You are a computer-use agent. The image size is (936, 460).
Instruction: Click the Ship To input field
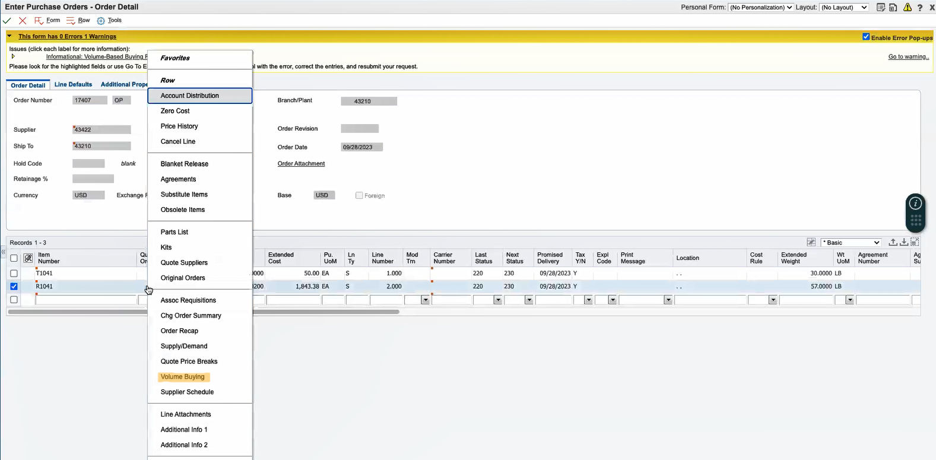[x=101, y=146]
